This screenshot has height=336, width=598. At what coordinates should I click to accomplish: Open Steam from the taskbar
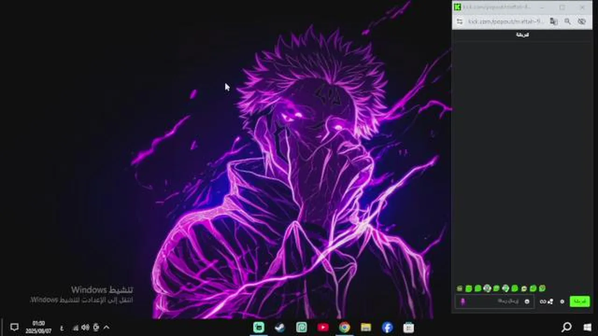point(280,328)
